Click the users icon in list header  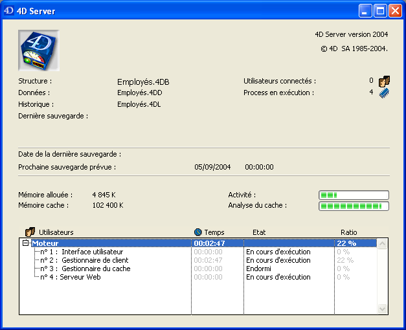tap(30, 232)
